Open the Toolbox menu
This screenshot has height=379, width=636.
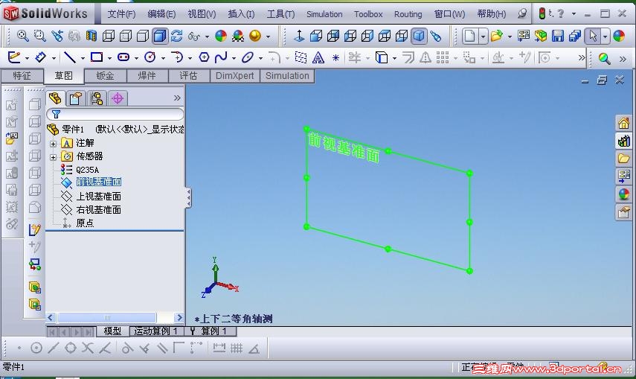368,14
